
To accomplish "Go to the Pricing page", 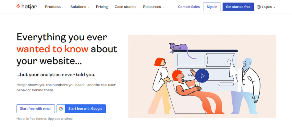I will [102, 7].
